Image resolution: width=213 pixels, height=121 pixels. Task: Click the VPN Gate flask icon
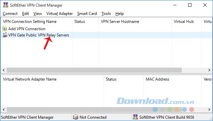pos(5,35)
